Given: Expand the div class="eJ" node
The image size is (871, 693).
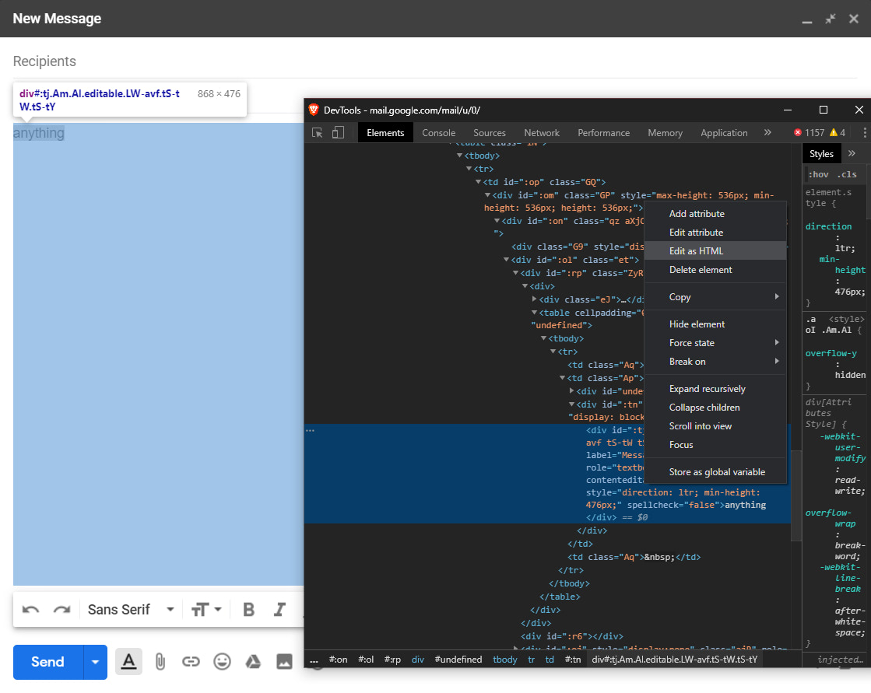Looking at the screenshot, I should tap(535, 299).
